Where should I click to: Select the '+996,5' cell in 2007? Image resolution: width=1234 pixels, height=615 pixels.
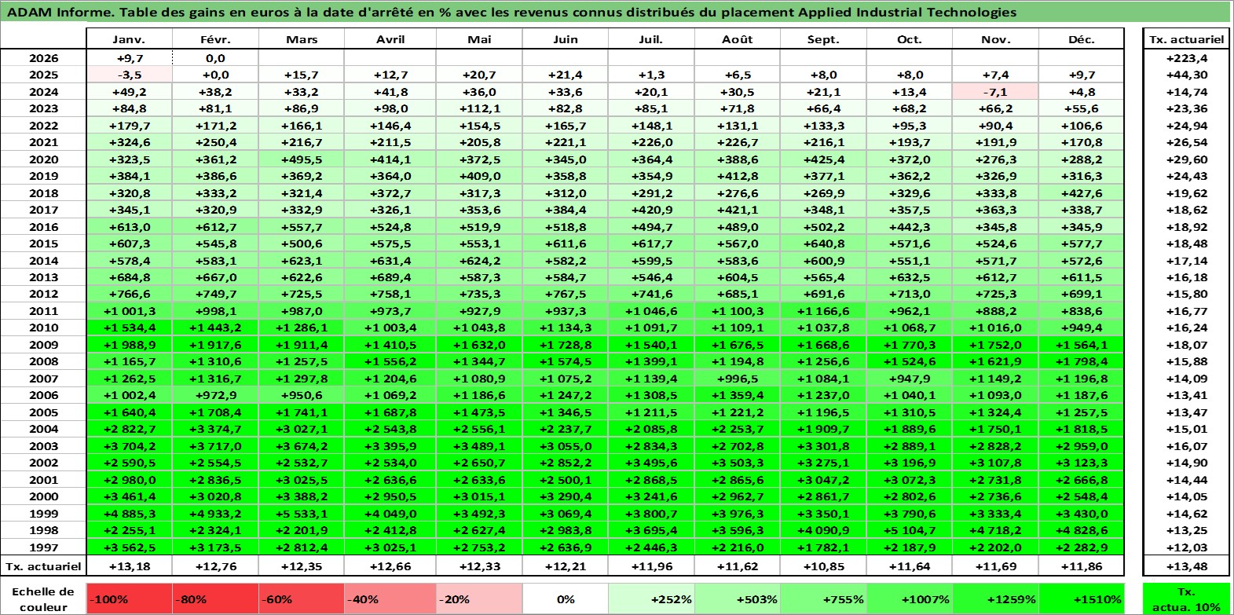[738, 379]
